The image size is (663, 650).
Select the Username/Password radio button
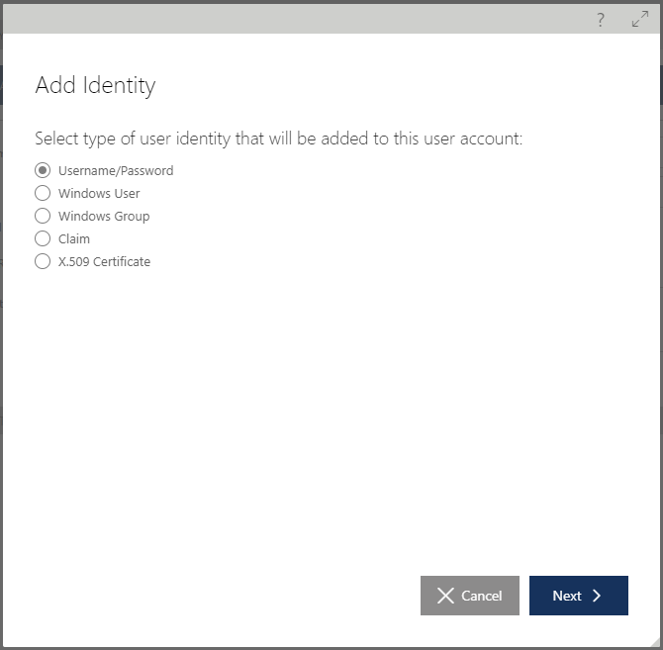pos(43,170)
